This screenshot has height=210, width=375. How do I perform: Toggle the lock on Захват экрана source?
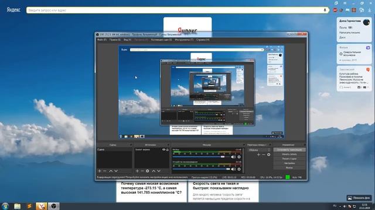(168, 149)
